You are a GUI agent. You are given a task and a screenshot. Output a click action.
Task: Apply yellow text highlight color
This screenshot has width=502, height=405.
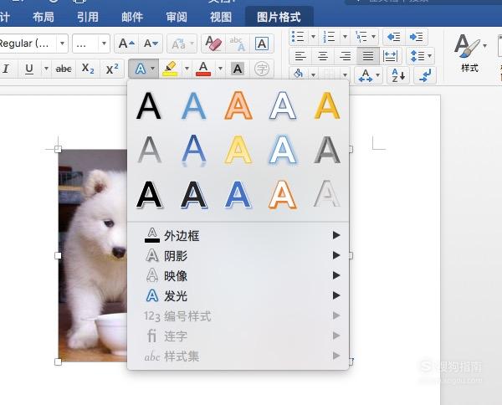pyautogui.click(x=170, y=69)
